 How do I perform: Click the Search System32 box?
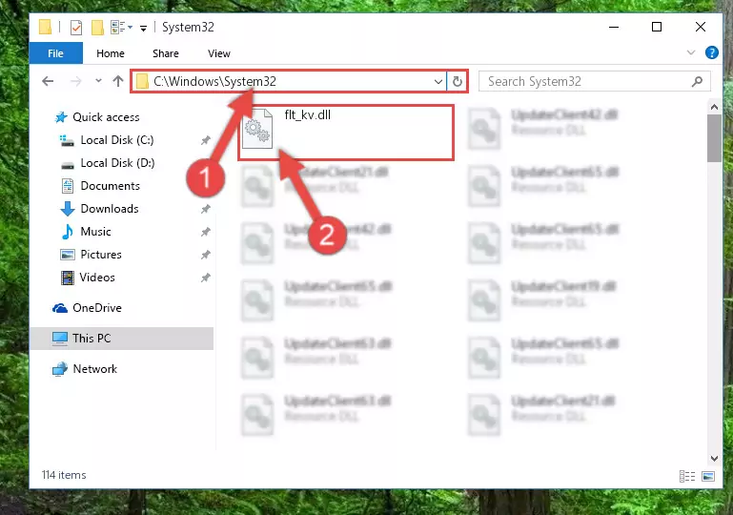595,81
